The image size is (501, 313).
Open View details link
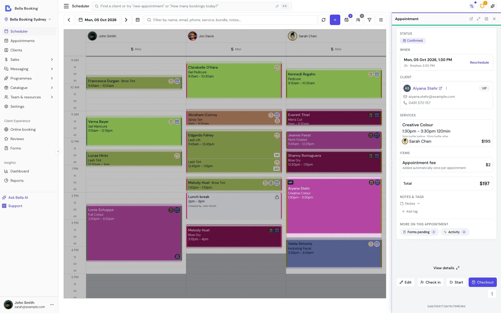click(x=446, y=268)
